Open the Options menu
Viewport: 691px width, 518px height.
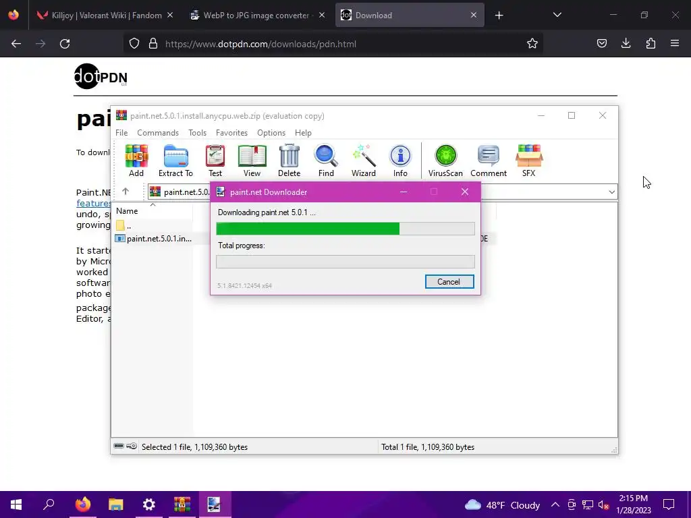(x=271, y=133)
